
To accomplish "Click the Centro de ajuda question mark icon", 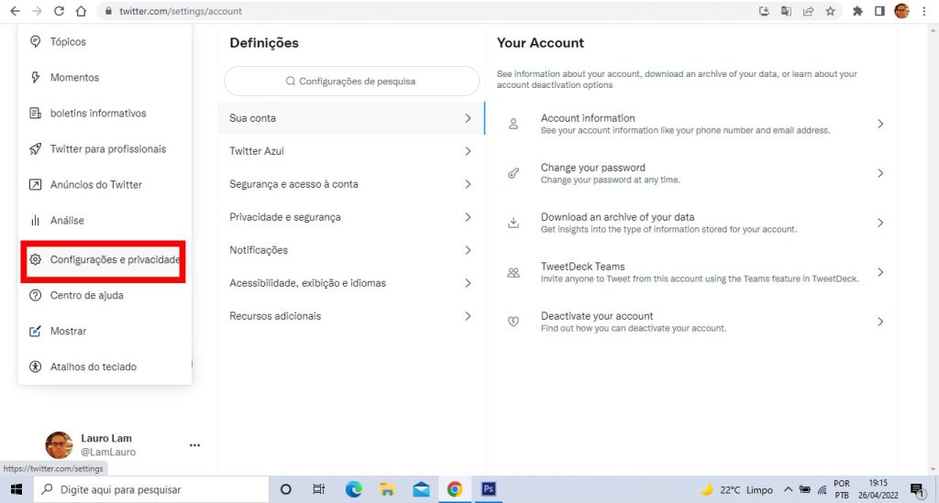I will pos(36,295).
